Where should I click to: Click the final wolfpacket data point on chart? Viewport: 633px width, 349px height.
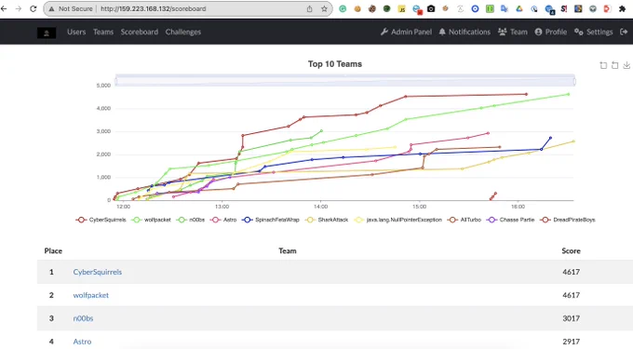569,94
